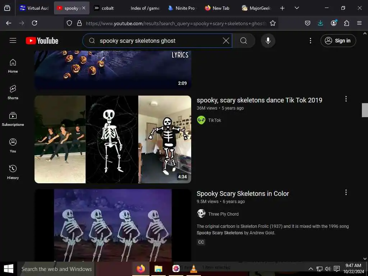Open a new tab with plus button

coord(282,8)
